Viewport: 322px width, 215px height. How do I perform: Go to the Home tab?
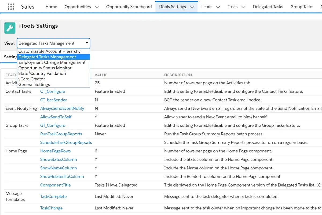51,7
